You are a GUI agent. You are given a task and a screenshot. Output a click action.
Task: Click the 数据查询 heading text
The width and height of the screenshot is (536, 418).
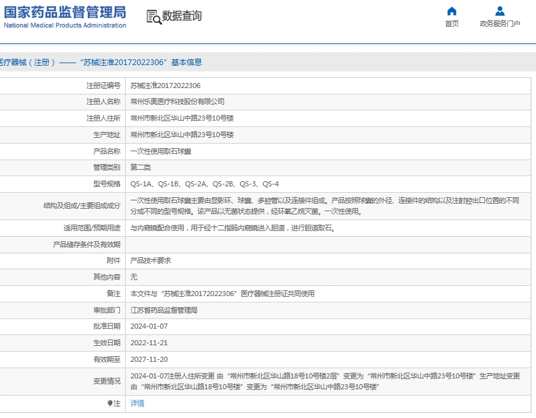click(x=182, y=16)
